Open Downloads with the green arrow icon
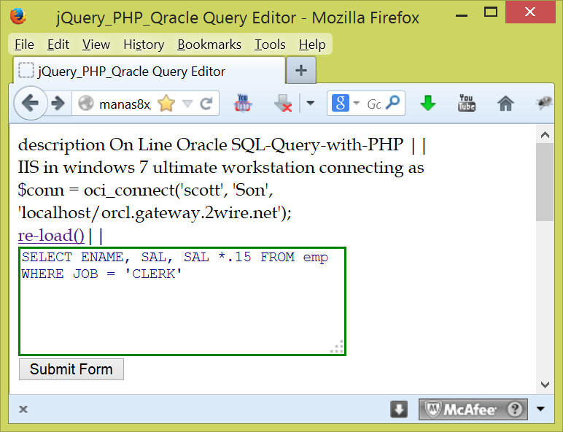 [427, 103]
